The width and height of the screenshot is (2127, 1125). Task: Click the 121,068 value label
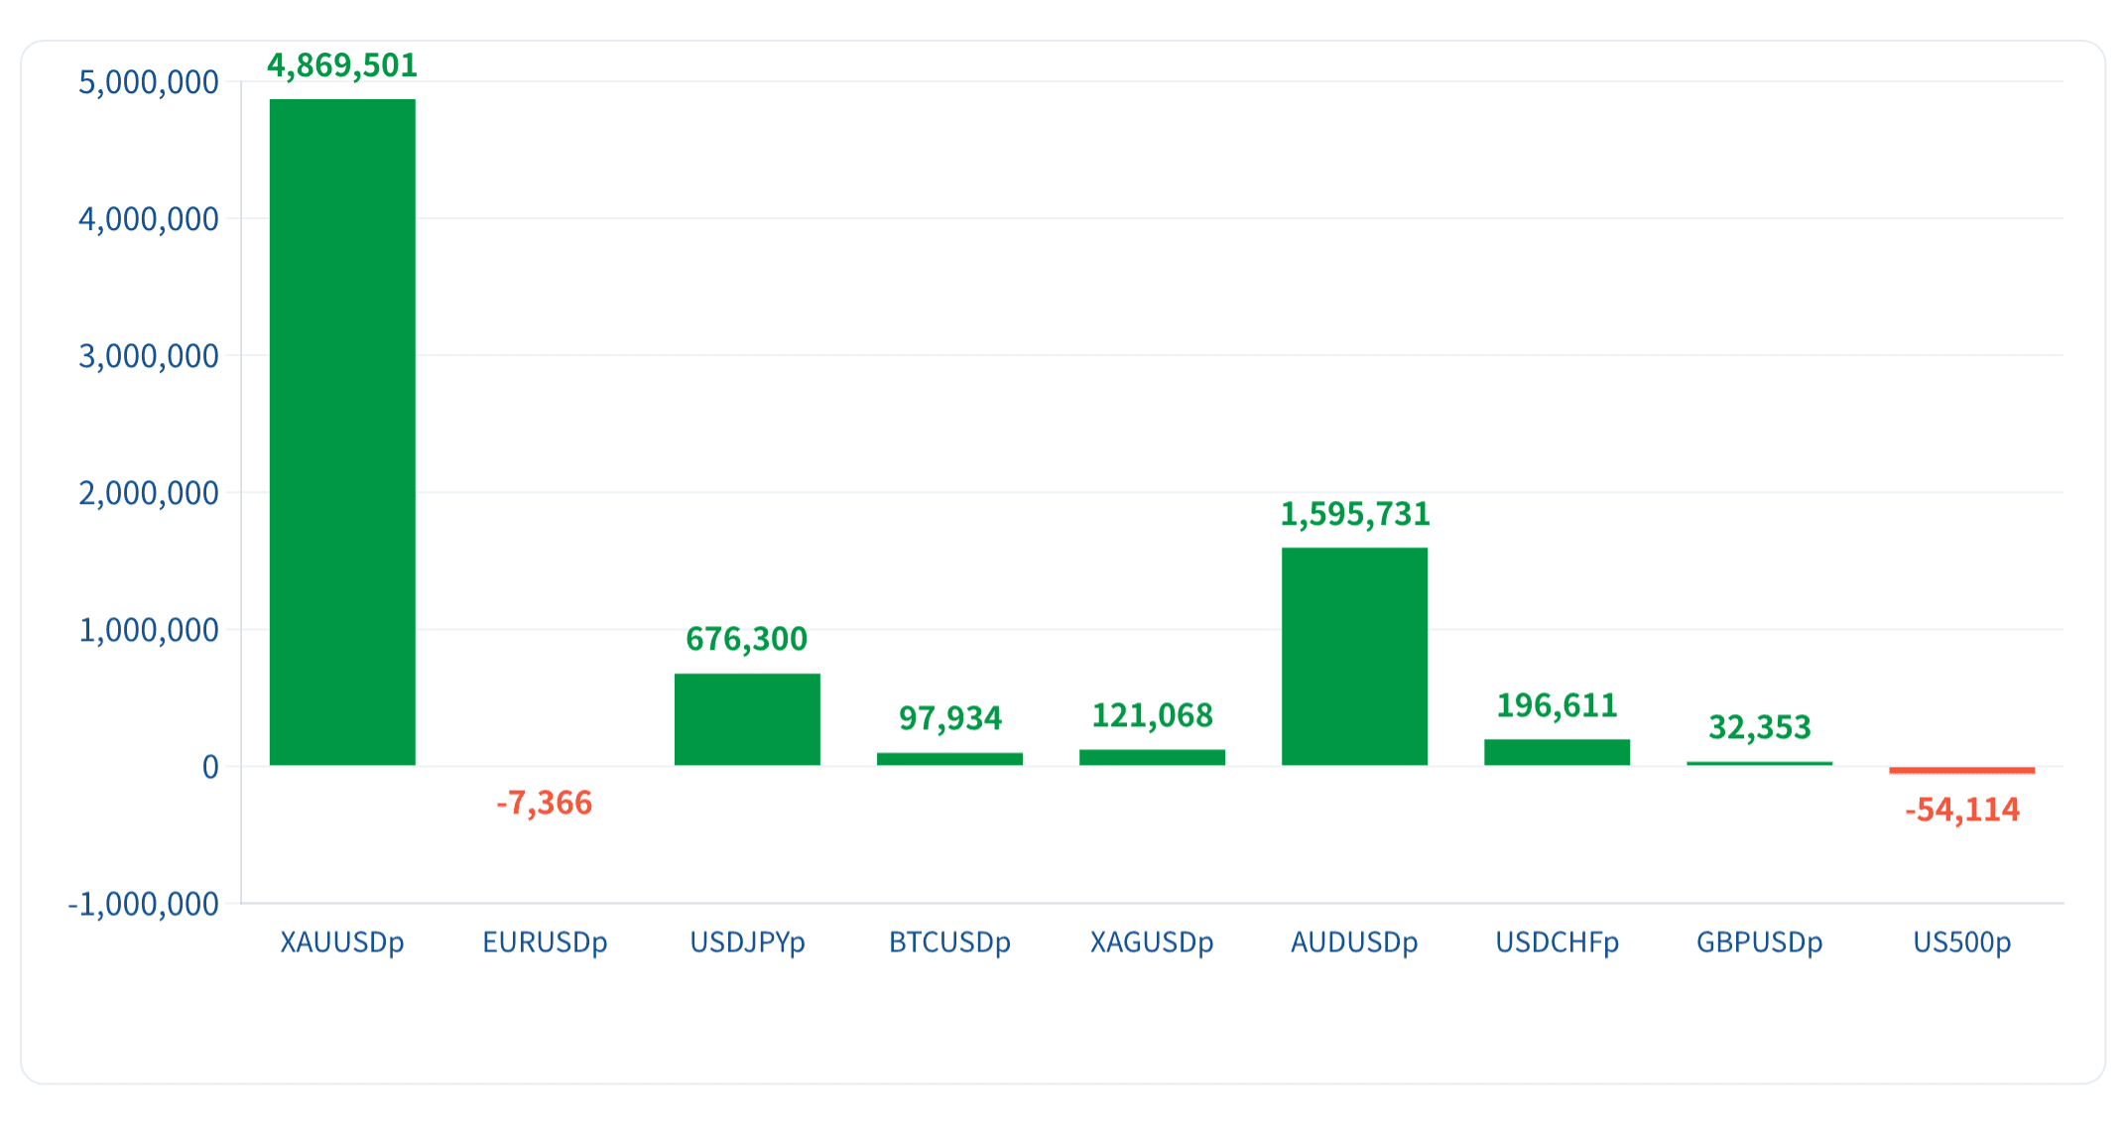1152,715
